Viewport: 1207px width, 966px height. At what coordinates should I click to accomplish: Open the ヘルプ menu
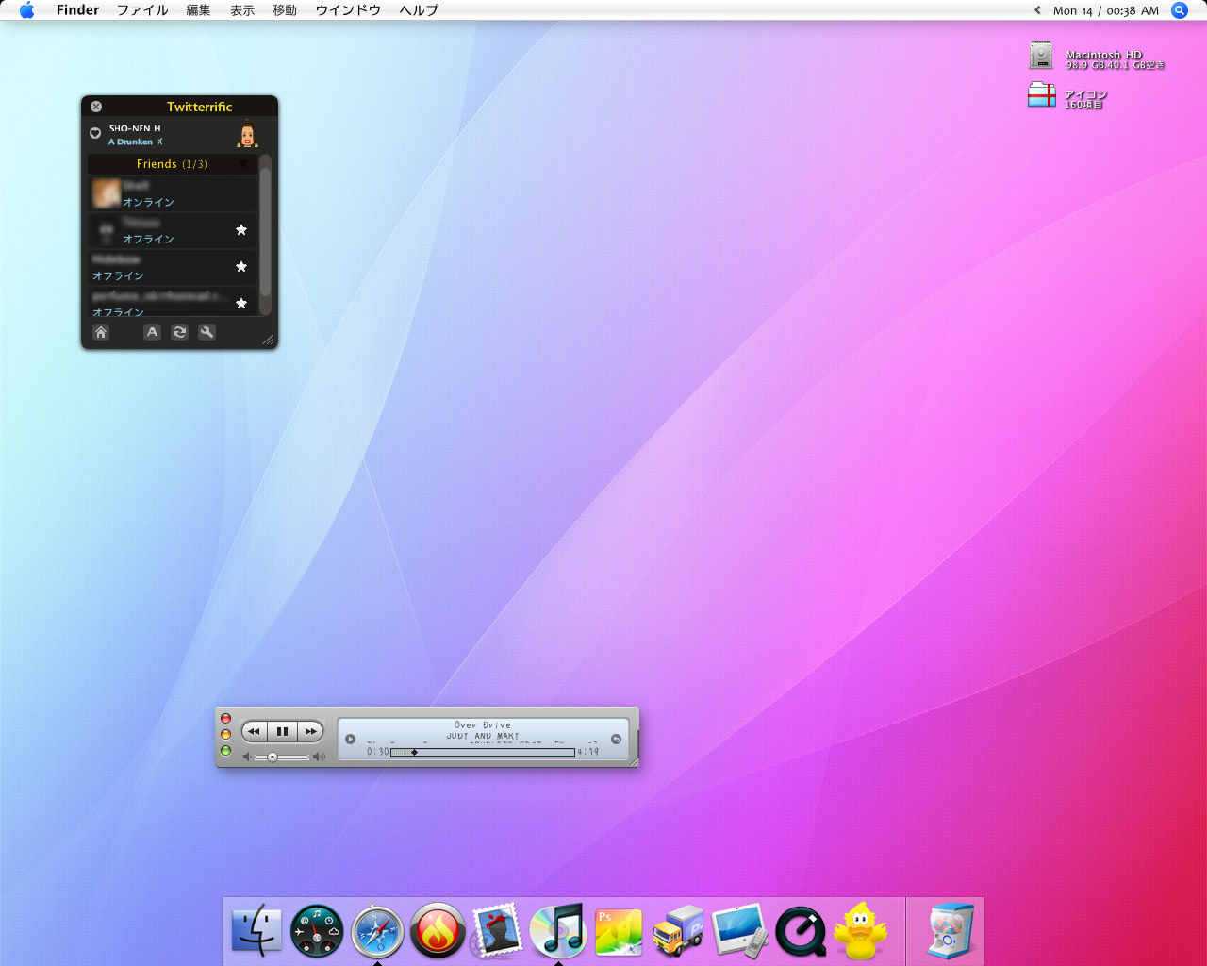[419, 10]
